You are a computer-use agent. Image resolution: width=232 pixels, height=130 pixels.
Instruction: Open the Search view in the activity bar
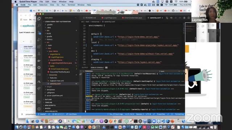[39, 26]
